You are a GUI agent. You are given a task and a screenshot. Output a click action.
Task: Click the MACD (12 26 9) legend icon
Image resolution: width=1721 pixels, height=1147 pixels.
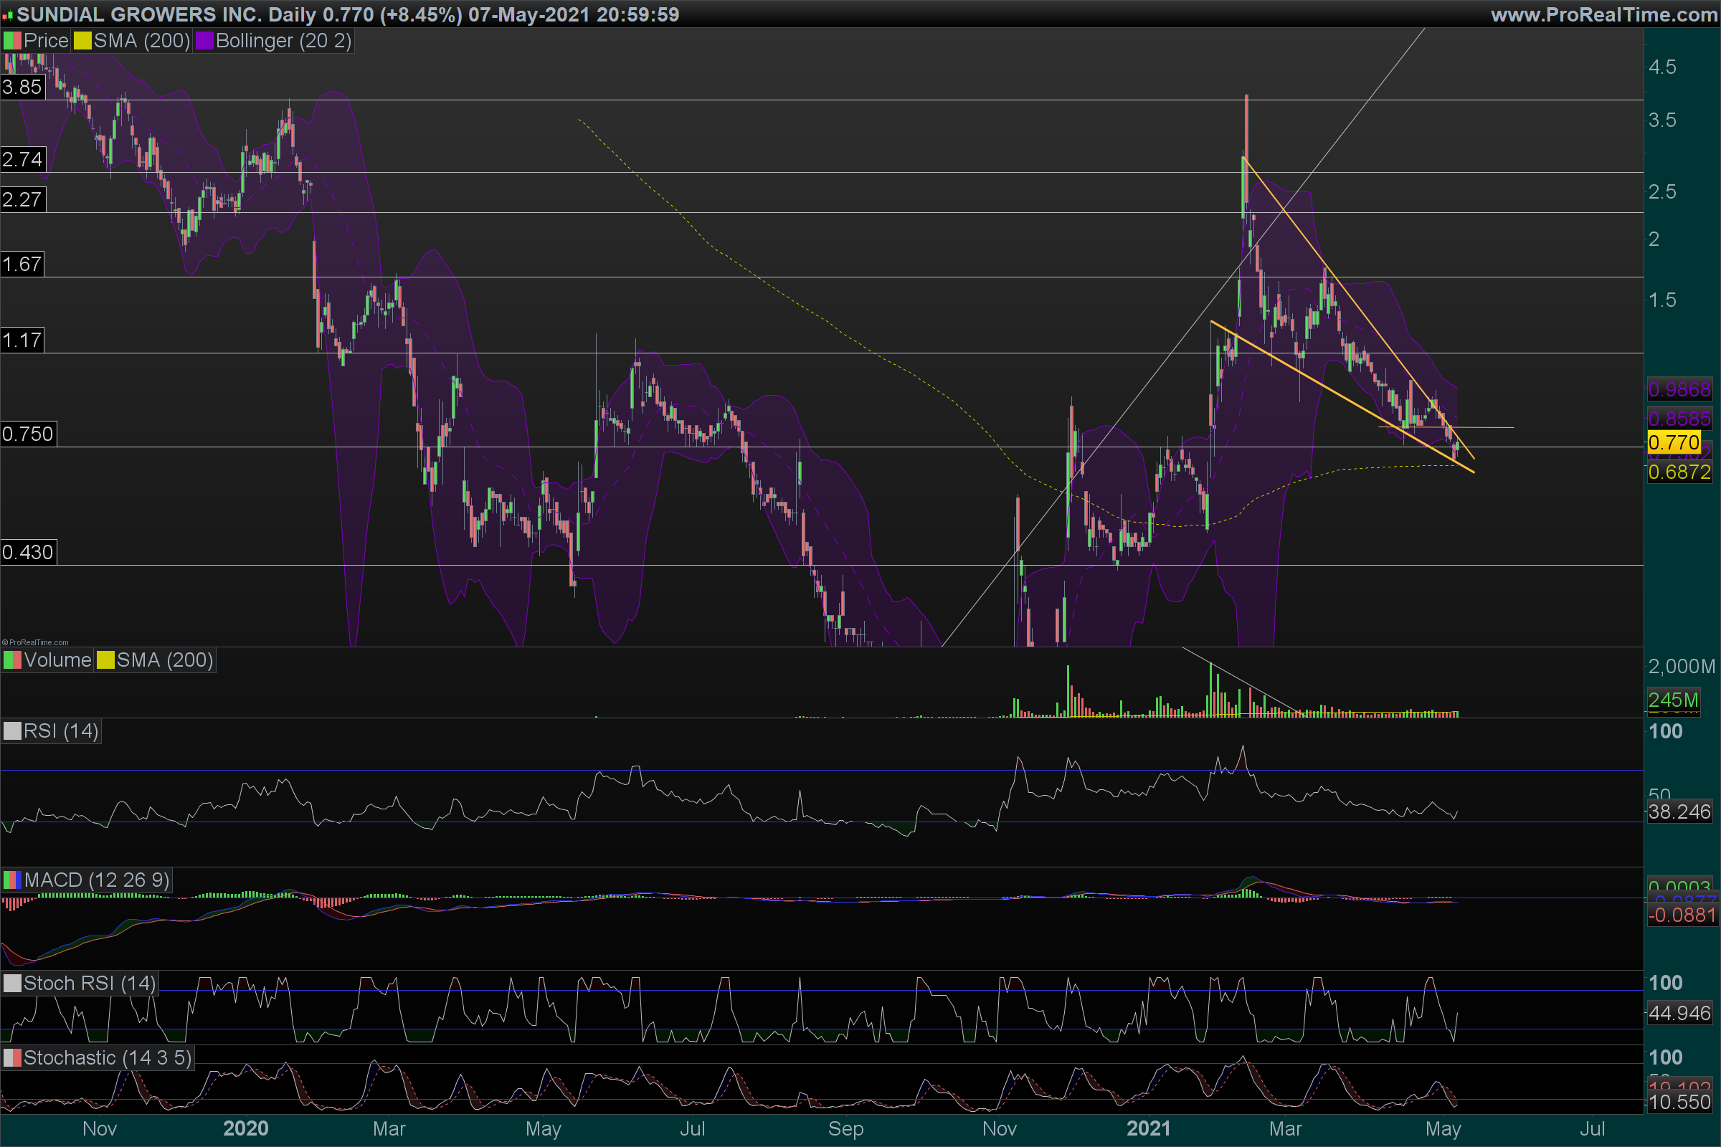(12, 880)
